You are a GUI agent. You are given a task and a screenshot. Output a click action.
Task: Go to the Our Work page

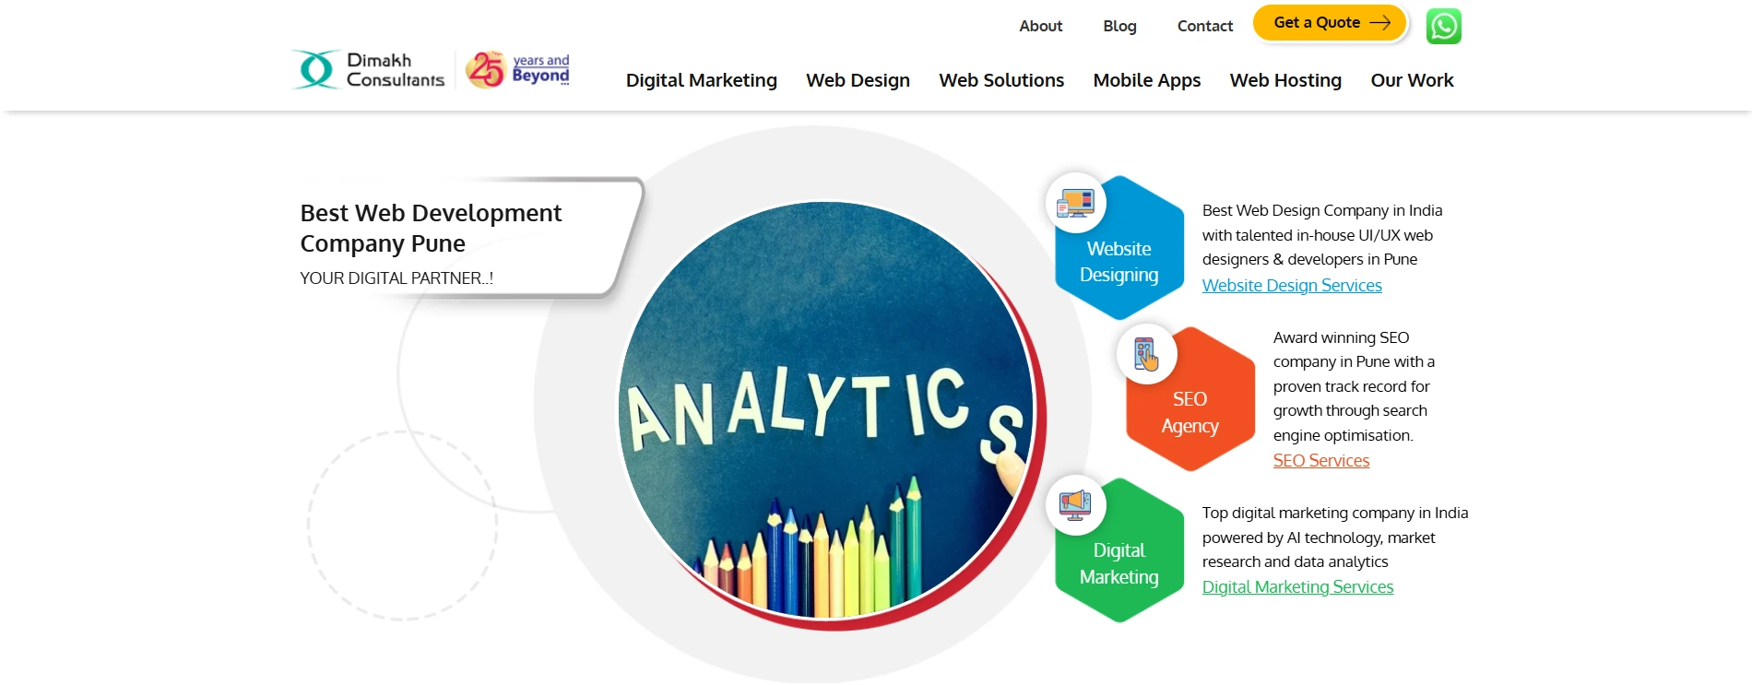(1412, 80)
